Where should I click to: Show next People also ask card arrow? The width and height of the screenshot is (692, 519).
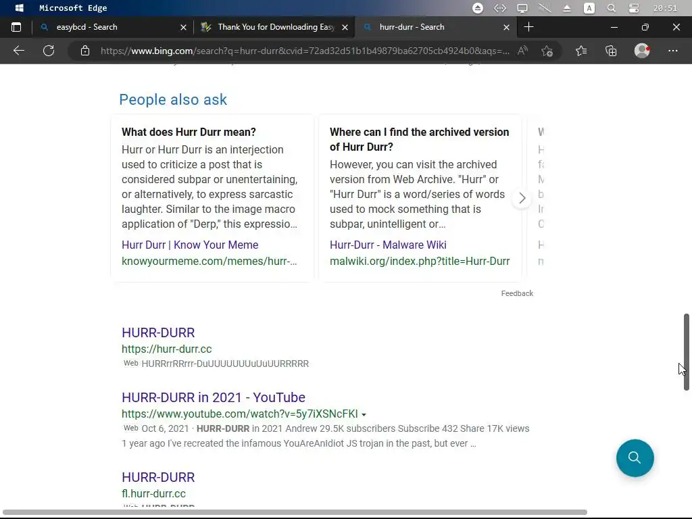tap(522, 198)
